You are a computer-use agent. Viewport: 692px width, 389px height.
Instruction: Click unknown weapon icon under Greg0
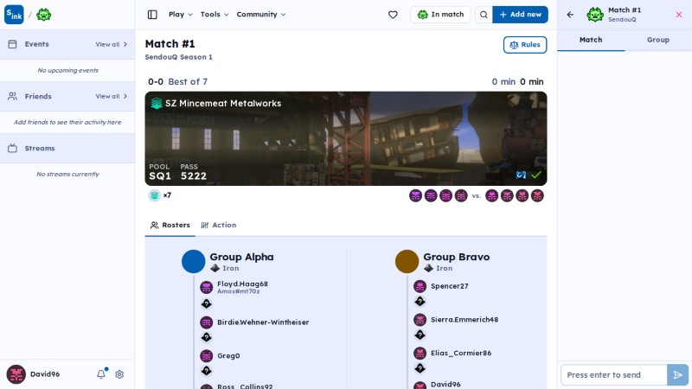pos(206,371)
